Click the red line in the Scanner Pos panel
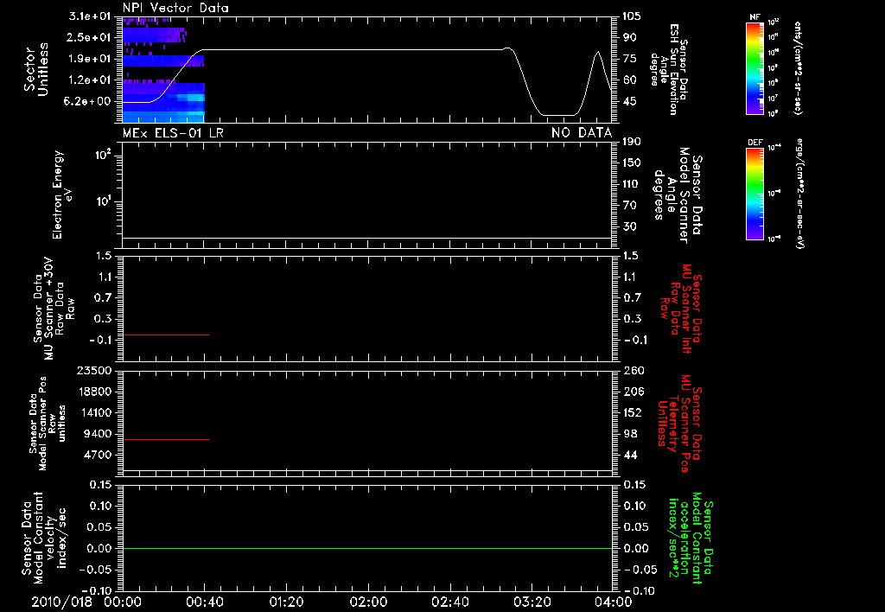 (166, 439)
